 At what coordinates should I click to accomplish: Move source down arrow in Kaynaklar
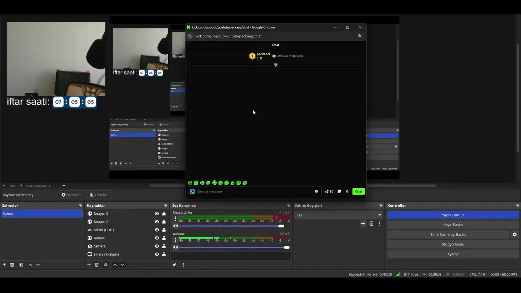pyautogui.click(x=123, y=265)
